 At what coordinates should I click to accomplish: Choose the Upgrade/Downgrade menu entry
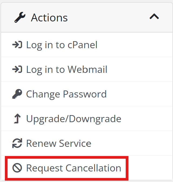(74, 119)
